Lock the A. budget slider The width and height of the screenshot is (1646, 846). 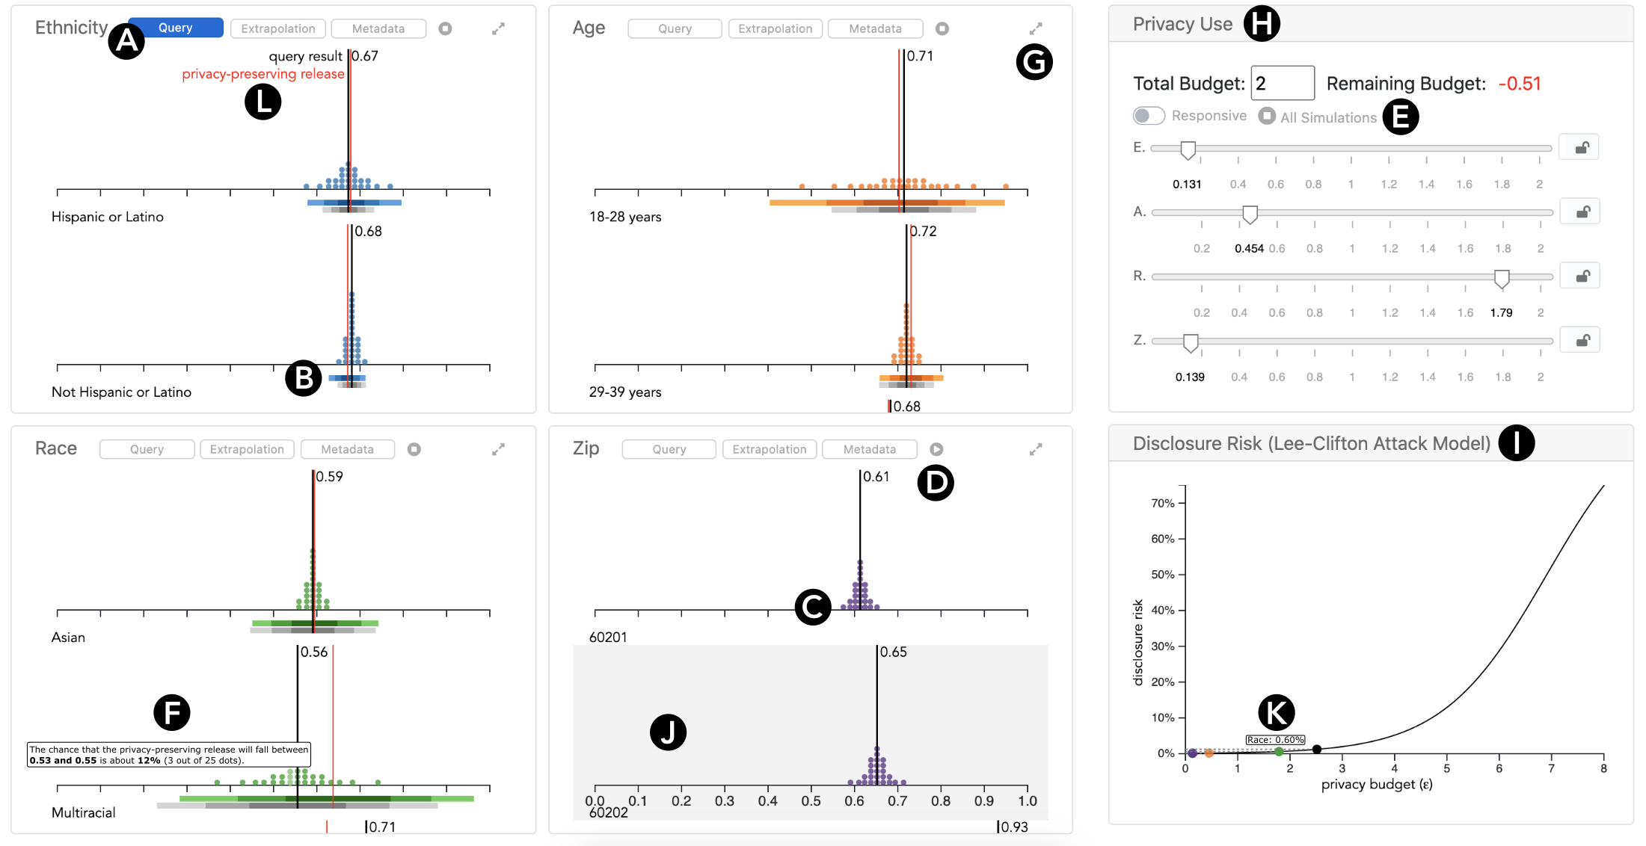pos(1579,211)
